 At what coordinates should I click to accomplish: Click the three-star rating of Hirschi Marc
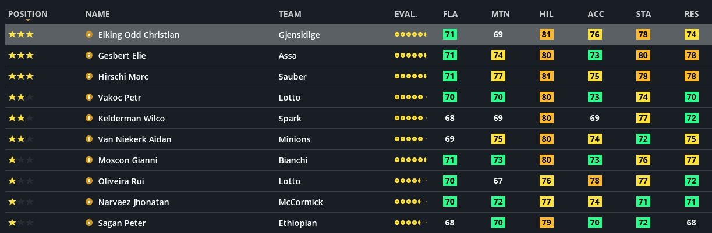(21, 77)
